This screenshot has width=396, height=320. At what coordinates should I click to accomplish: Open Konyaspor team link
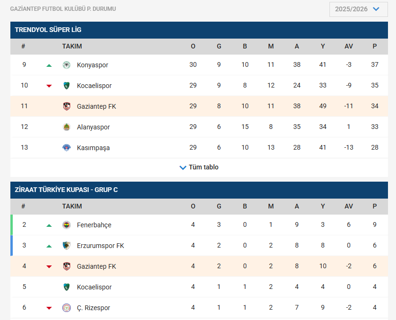point(93,65)
